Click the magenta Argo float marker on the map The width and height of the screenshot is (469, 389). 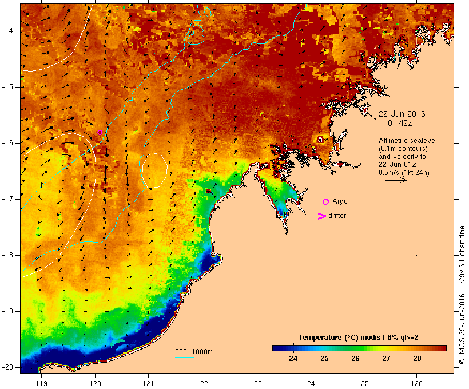click(100, 132)
